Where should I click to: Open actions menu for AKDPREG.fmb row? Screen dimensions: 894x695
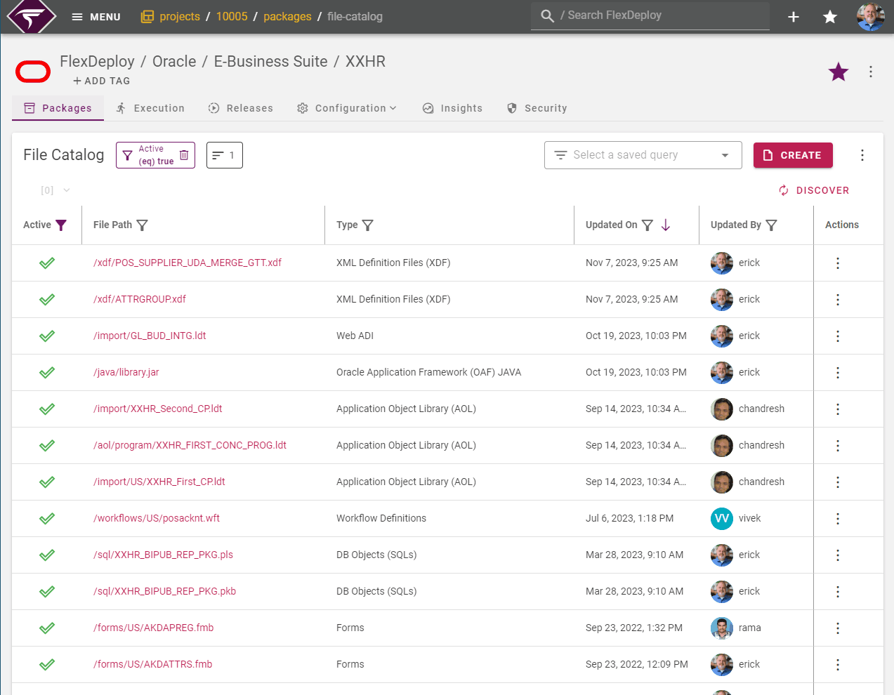coord(838,628)
